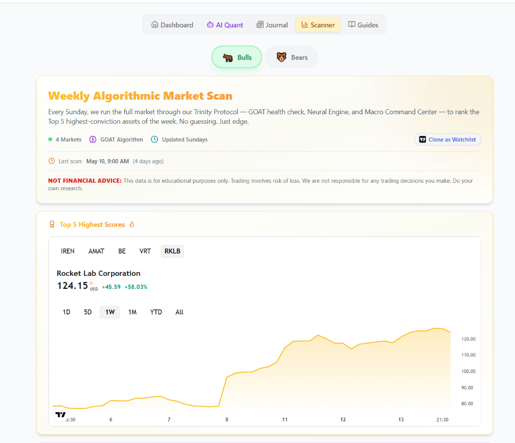The height and width of the screenshot is (443, 515).
Task: Click the '(4 days ago)' text
Action: coord(148,161)
